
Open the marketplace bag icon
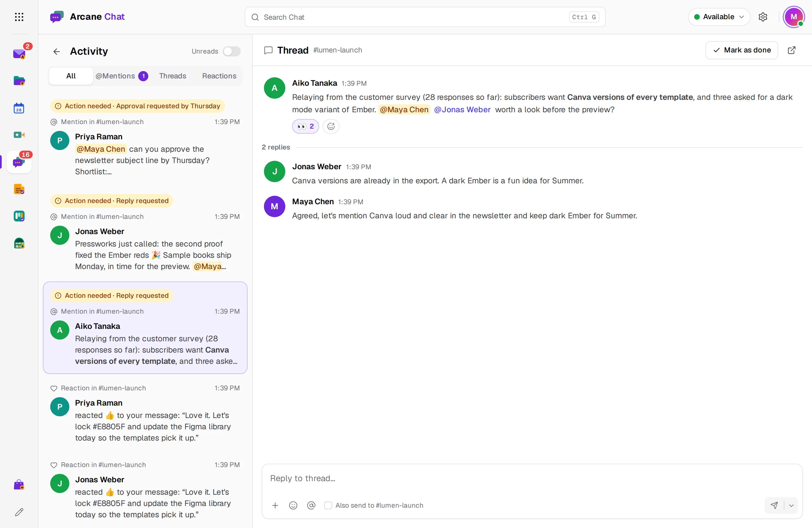19,485
